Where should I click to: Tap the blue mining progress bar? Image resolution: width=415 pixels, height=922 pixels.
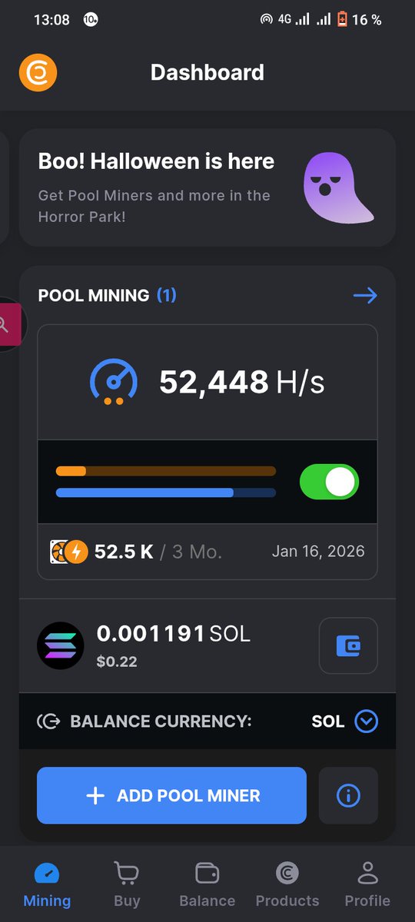(166, 493)
